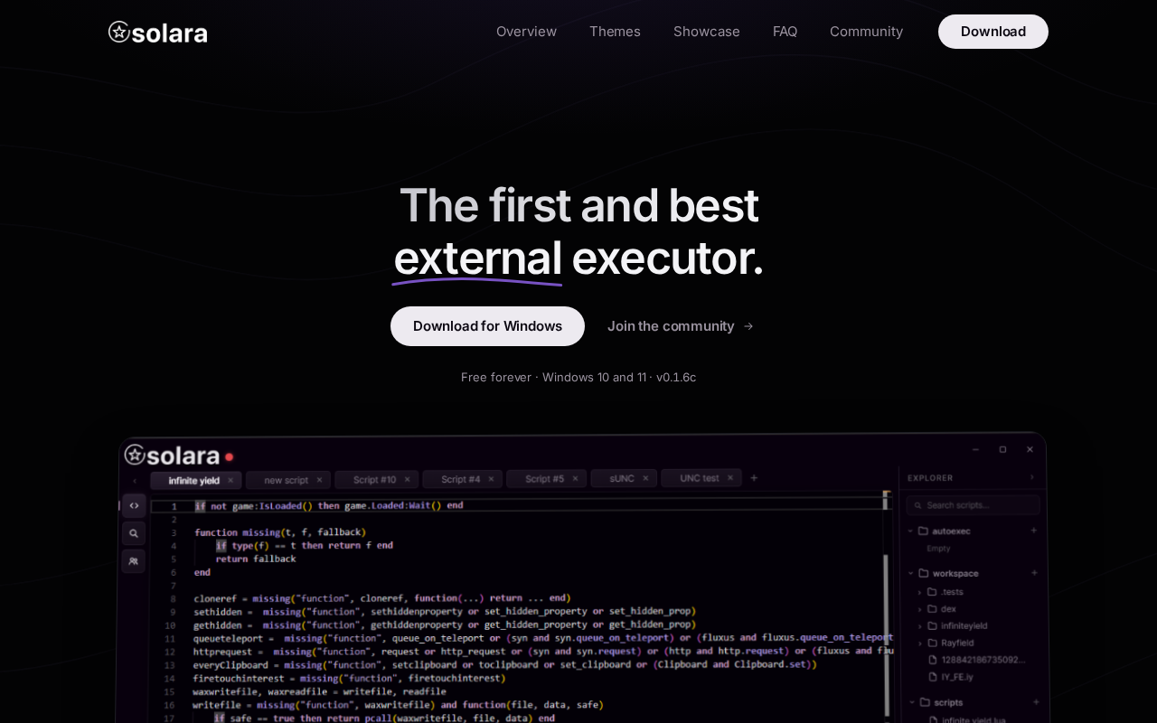Add a new item to the autoexec folder
1157x723 pixels.
click(1034, 531)
